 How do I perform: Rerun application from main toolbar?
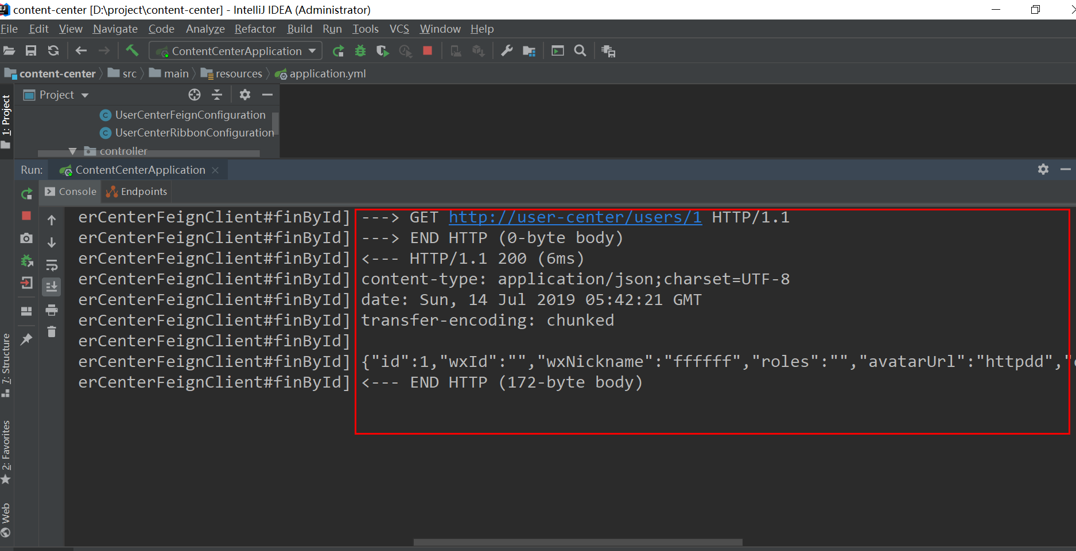pyautogui.click(x=339, y=51)
